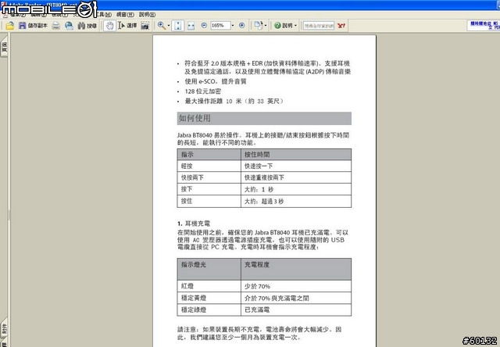The image size is (500, 347).
Task: Open the 工具(T) menu
Action: click(104, 15)
